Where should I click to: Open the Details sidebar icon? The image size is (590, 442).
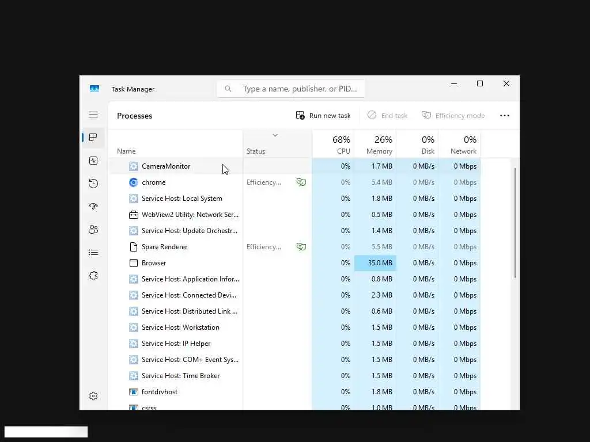click(x=93, y=253)
